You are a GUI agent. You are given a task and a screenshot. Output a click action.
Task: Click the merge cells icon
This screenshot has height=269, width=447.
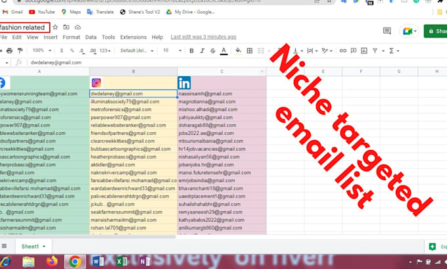[261, 51]
